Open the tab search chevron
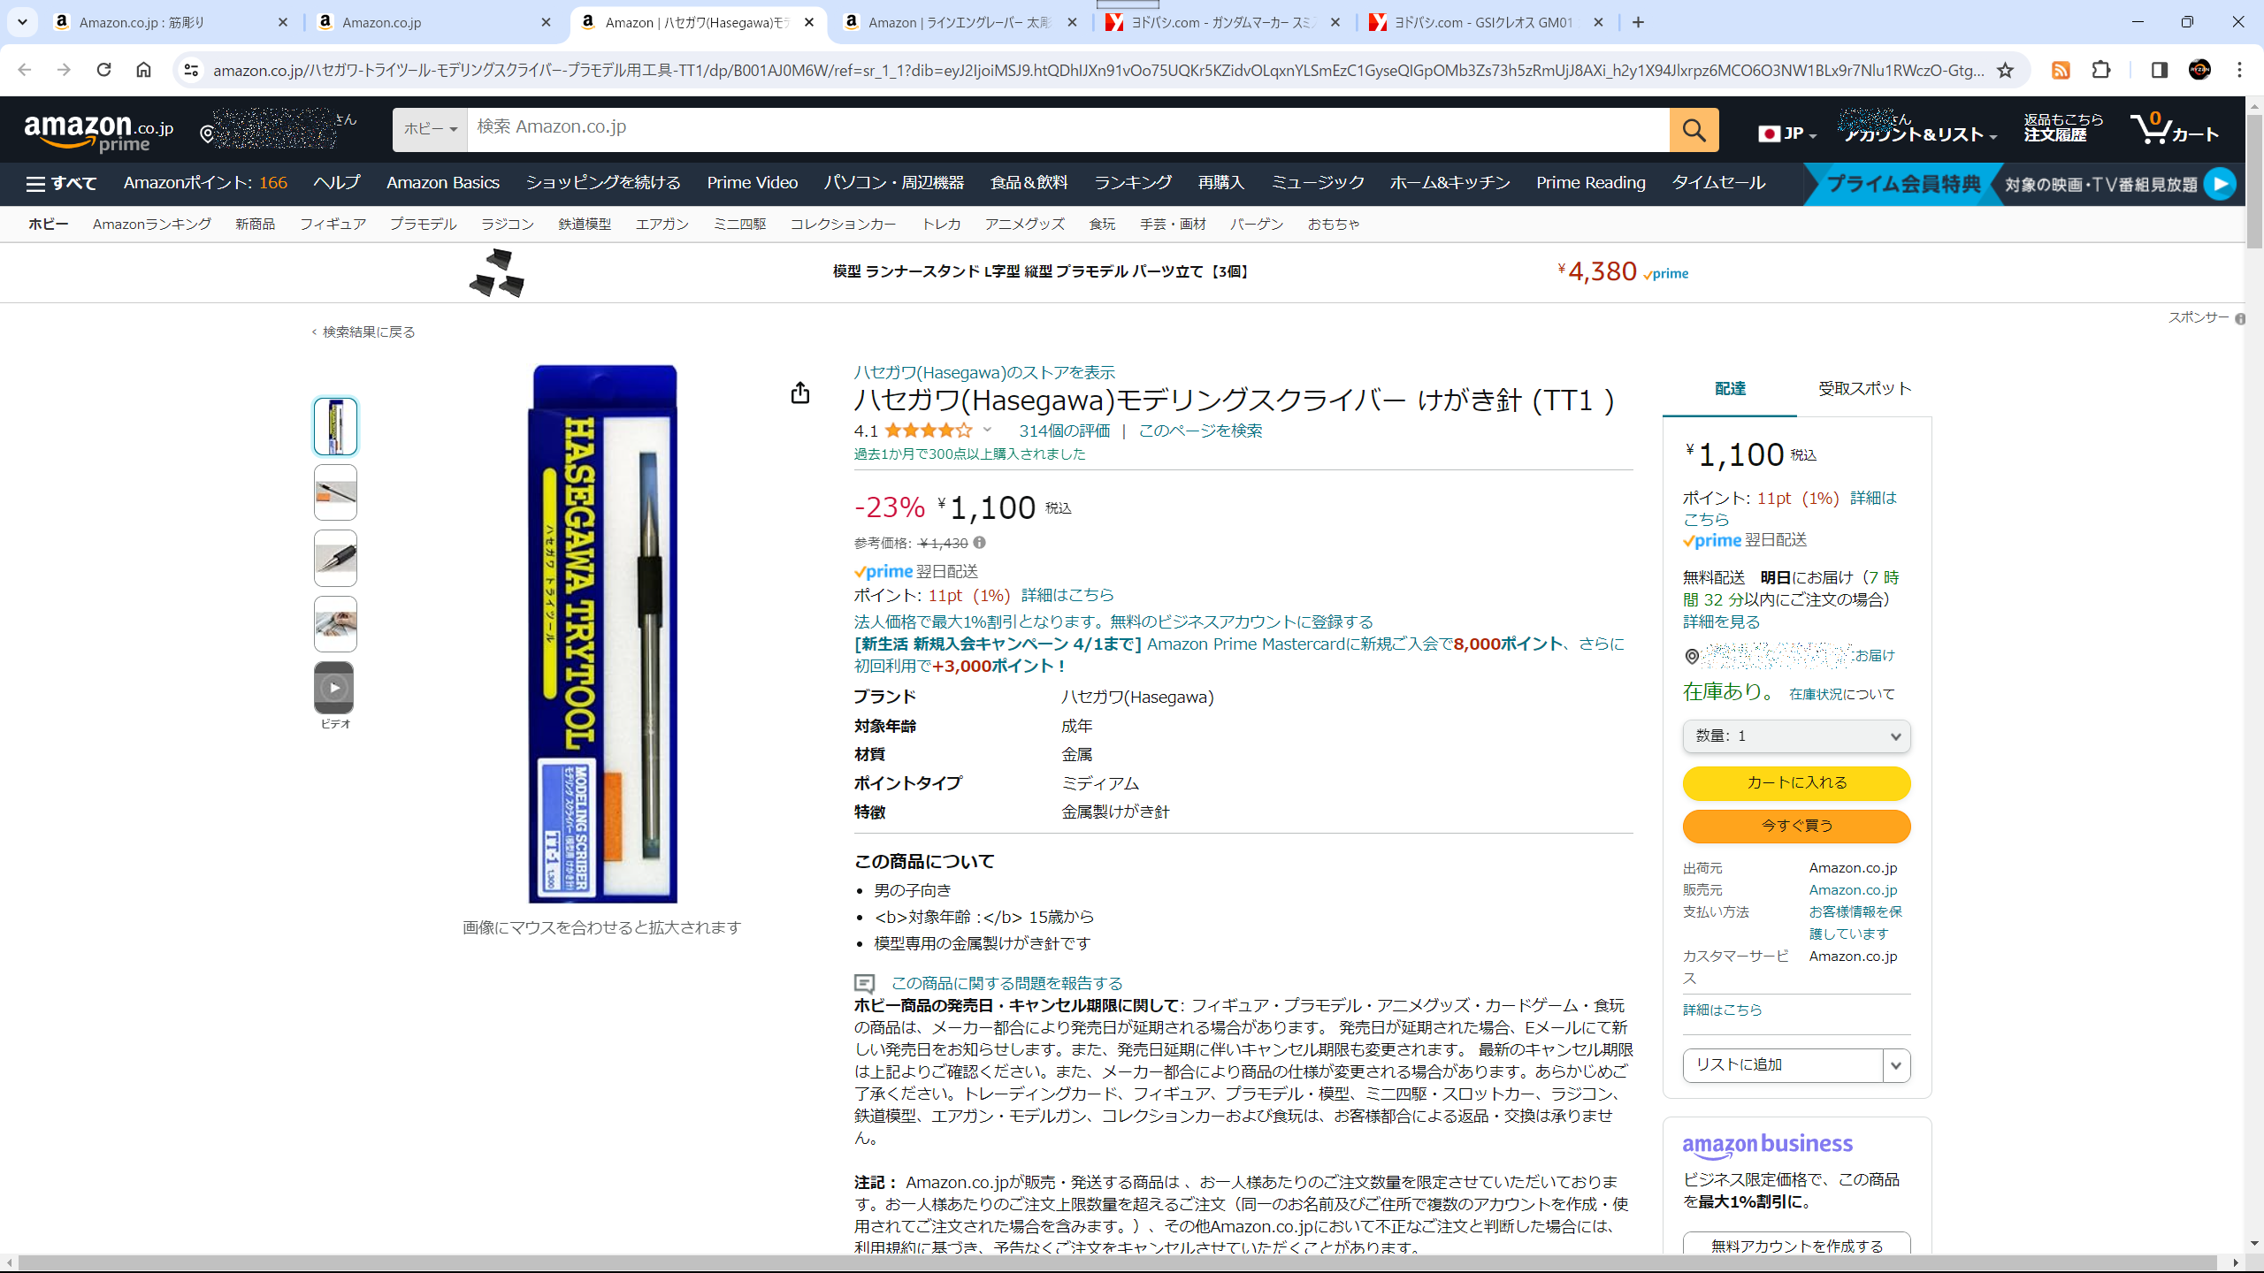Image resolution: width=2264 pixels, height=1273 pixels. click(22, 22)
